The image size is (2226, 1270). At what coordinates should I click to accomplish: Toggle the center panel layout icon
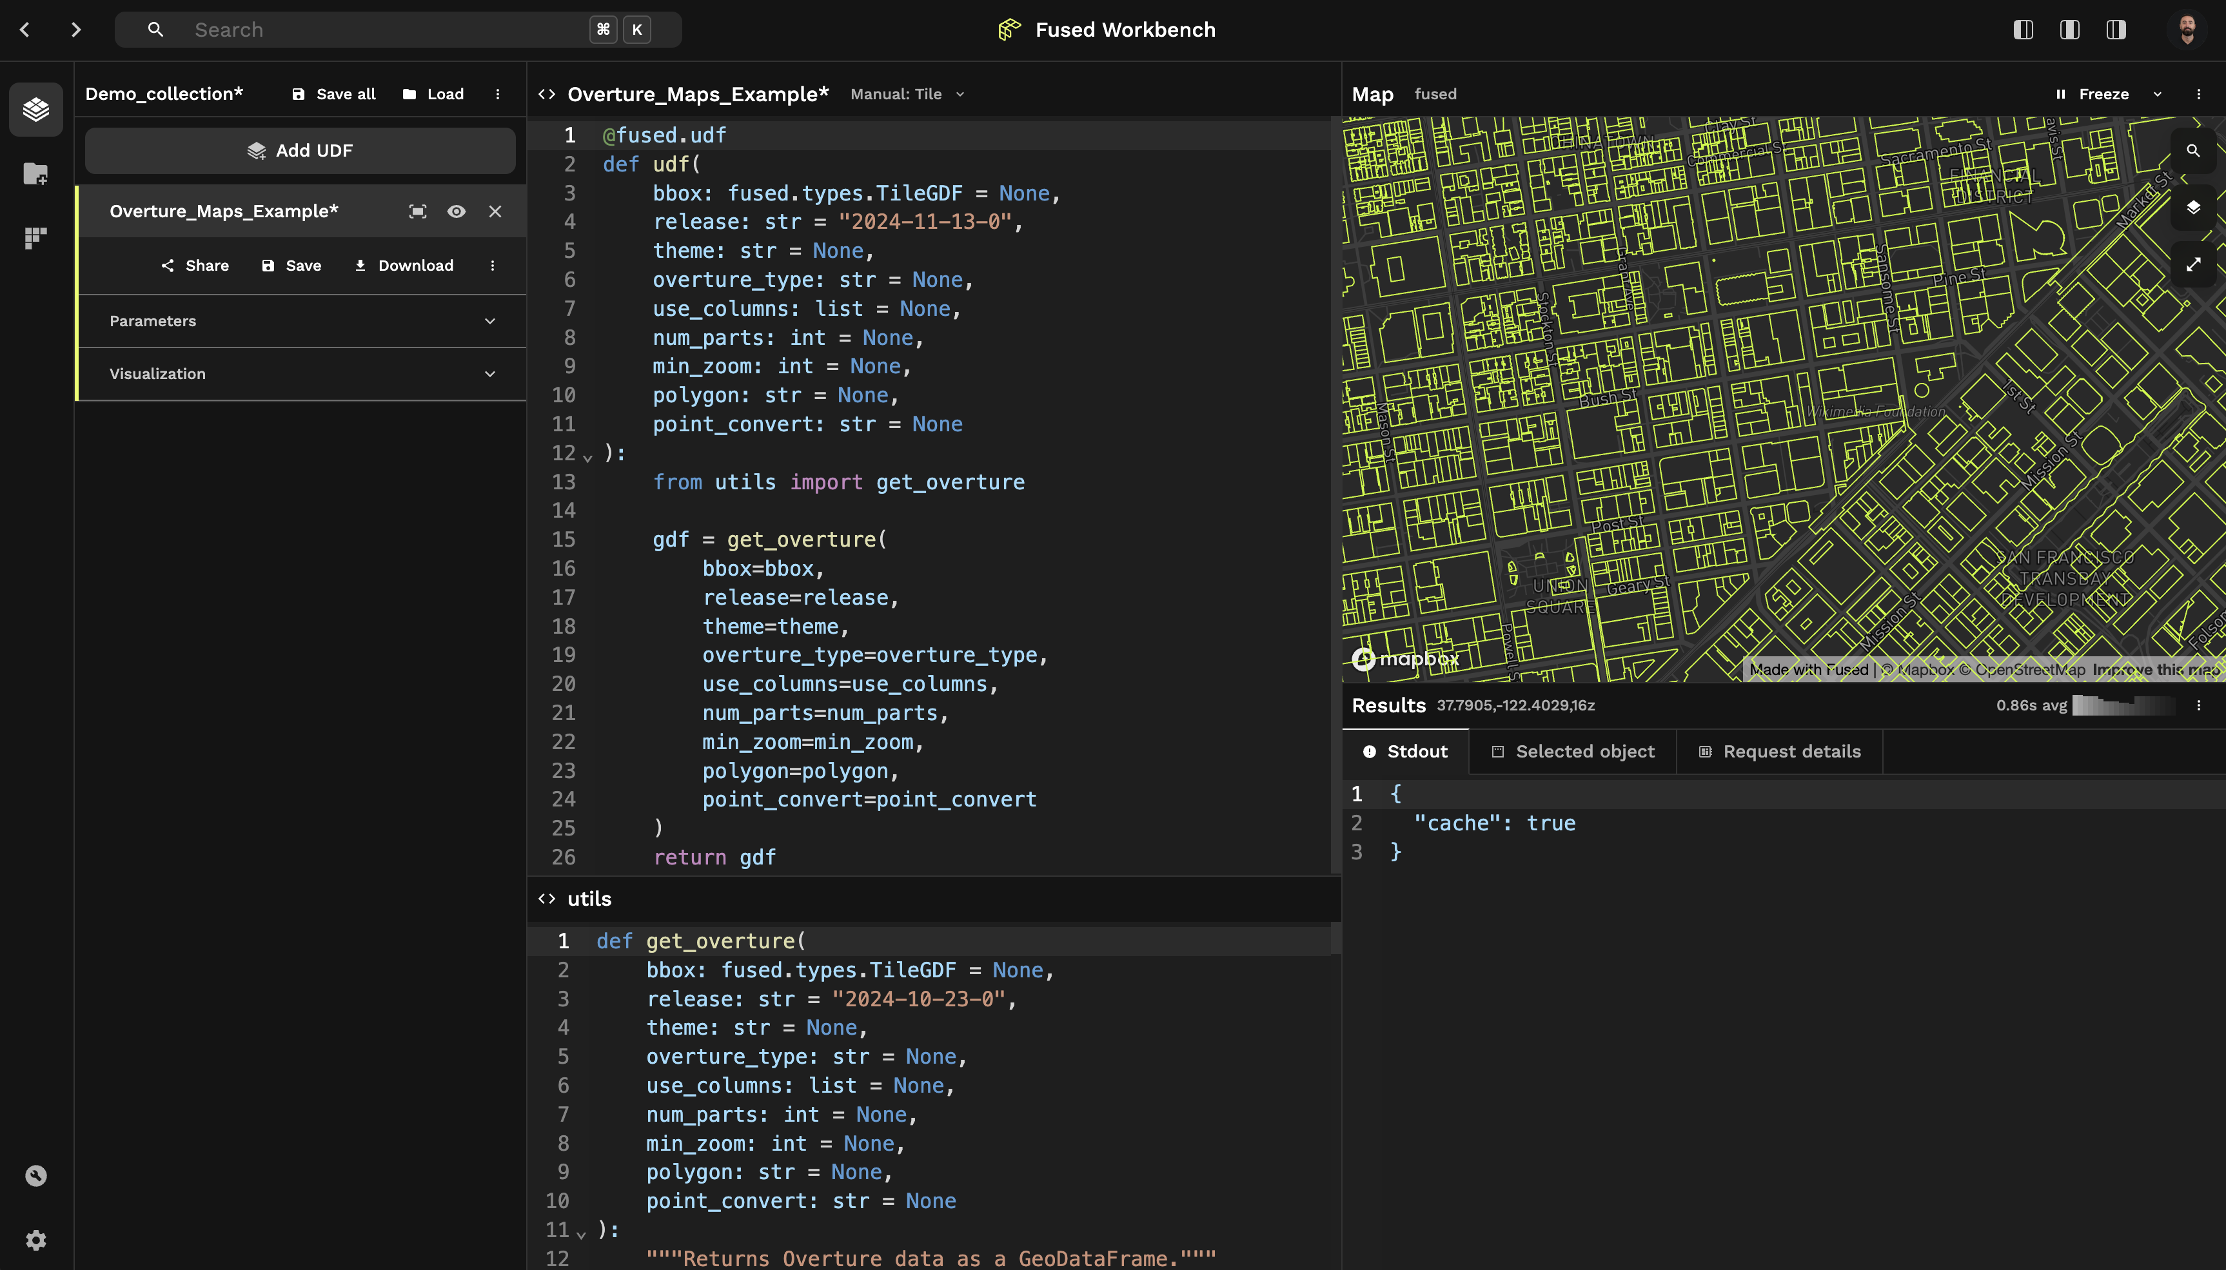2069,30
